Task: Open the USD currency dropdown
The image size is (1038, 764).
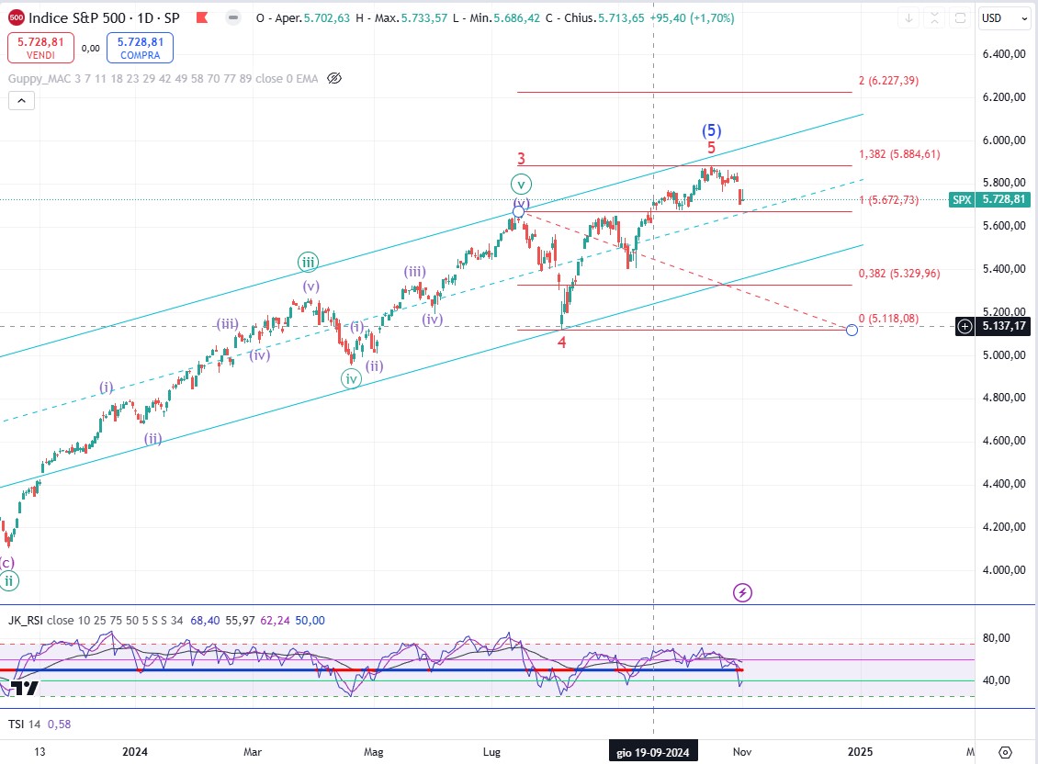Action: pyautogui.click(x=1004, y=17)
